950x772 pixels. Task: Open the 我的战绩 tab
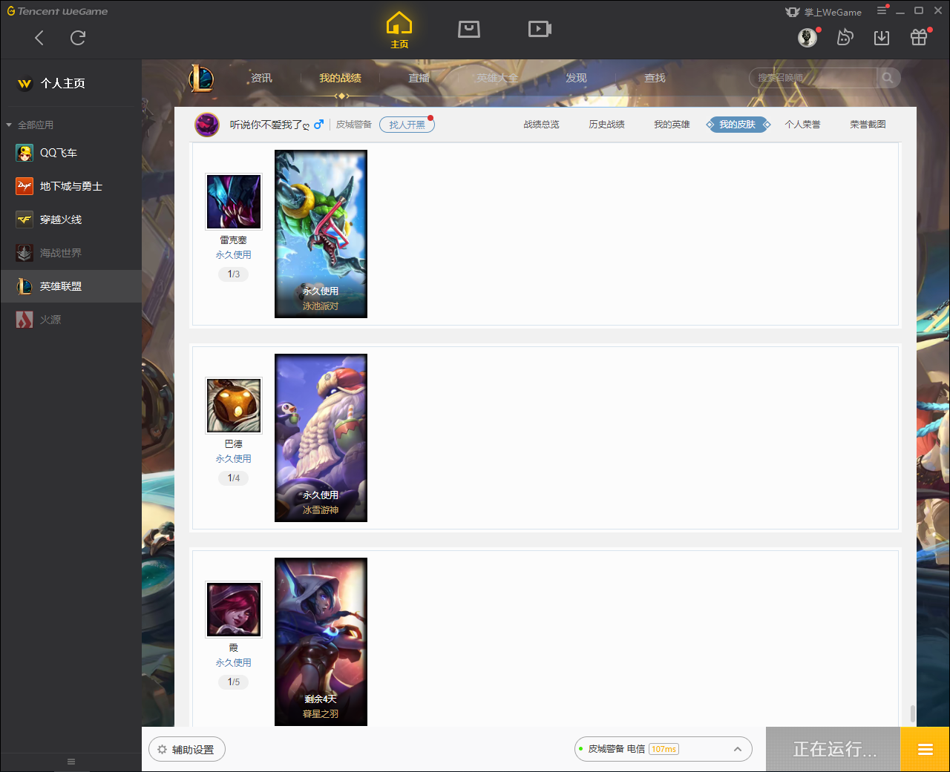[x=341, y=78]
